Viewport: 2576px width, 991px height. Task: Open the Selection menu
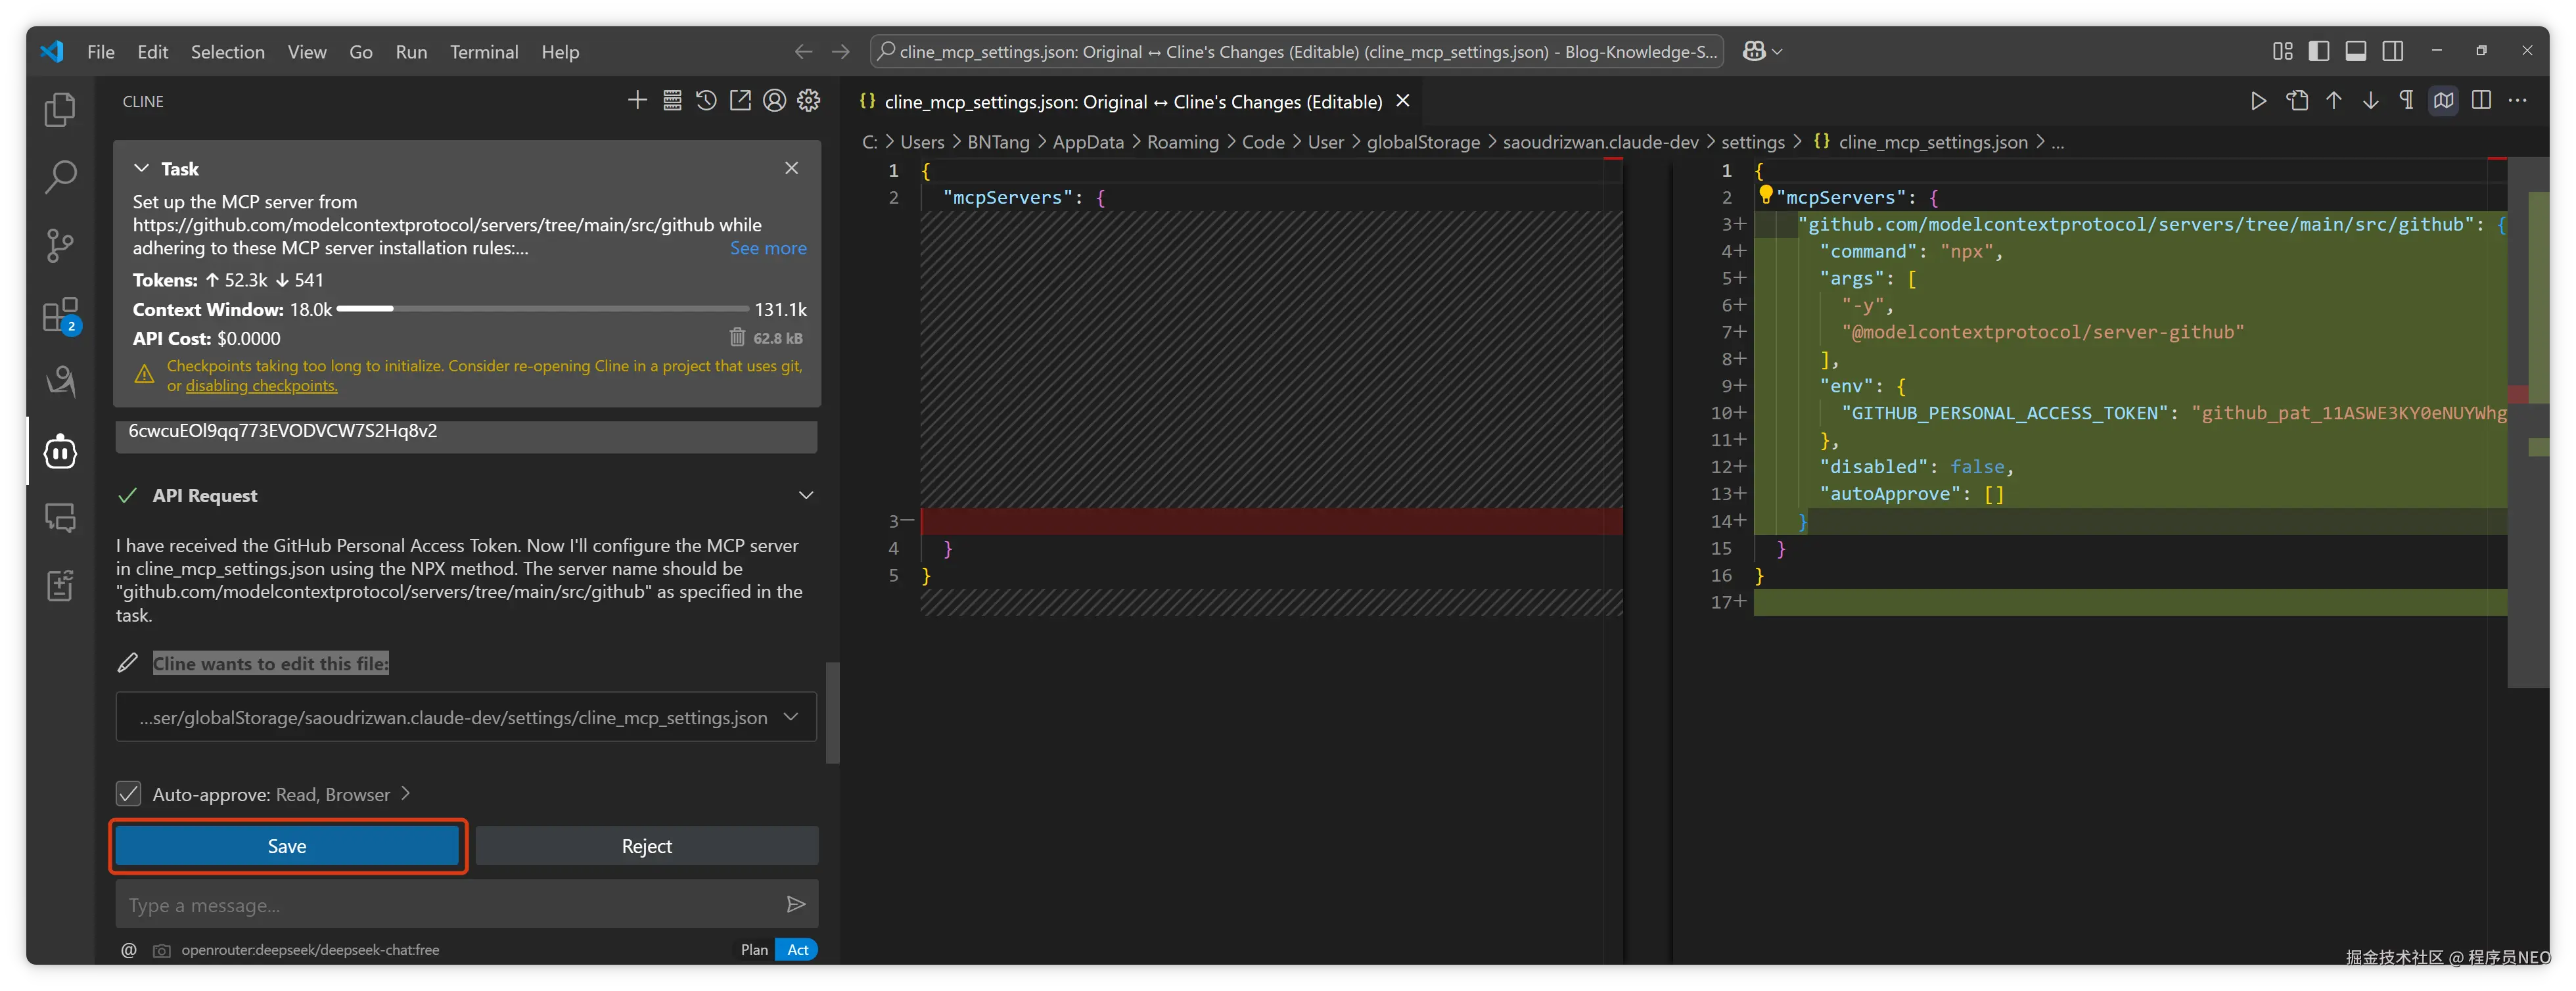(227, 52)
